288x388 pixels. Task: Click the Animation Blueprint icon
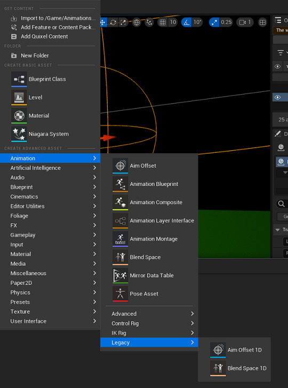click(121, 184)
